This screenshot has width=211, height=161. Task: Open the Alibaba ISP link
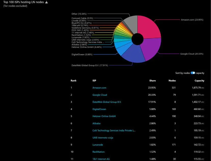[96, 123]
